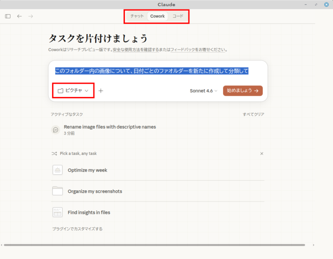Click the Find insights in files icon
This screenshot has width=333, height=259.
tap(57, 212)
